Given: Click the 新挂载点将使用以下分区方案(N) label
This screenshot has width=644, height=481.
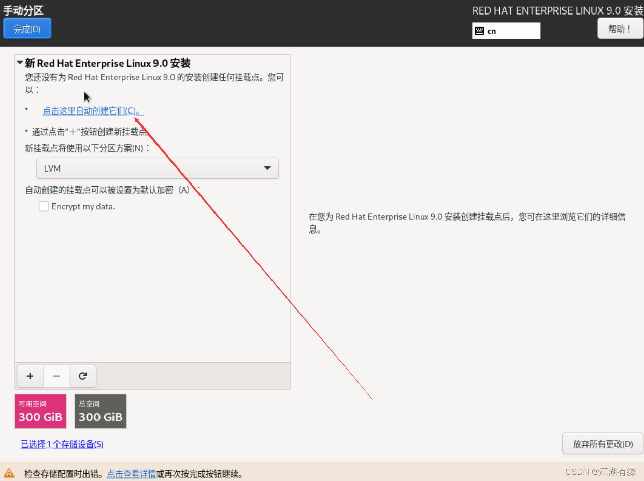Looking at the screenshot, I should tap(88, 148).
